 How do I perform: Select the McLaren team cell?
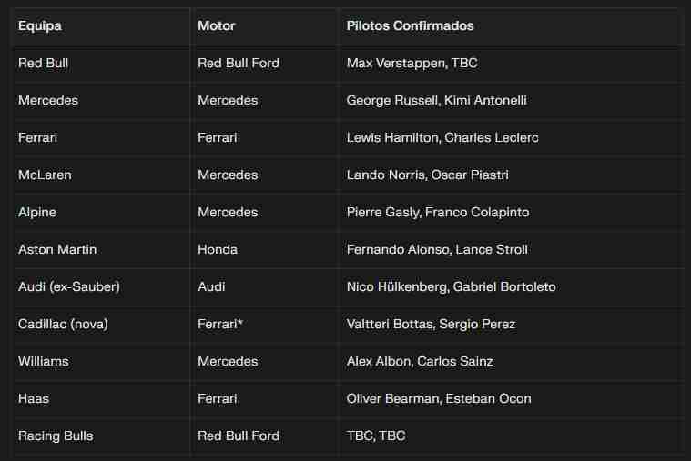(x=45, y=175)
